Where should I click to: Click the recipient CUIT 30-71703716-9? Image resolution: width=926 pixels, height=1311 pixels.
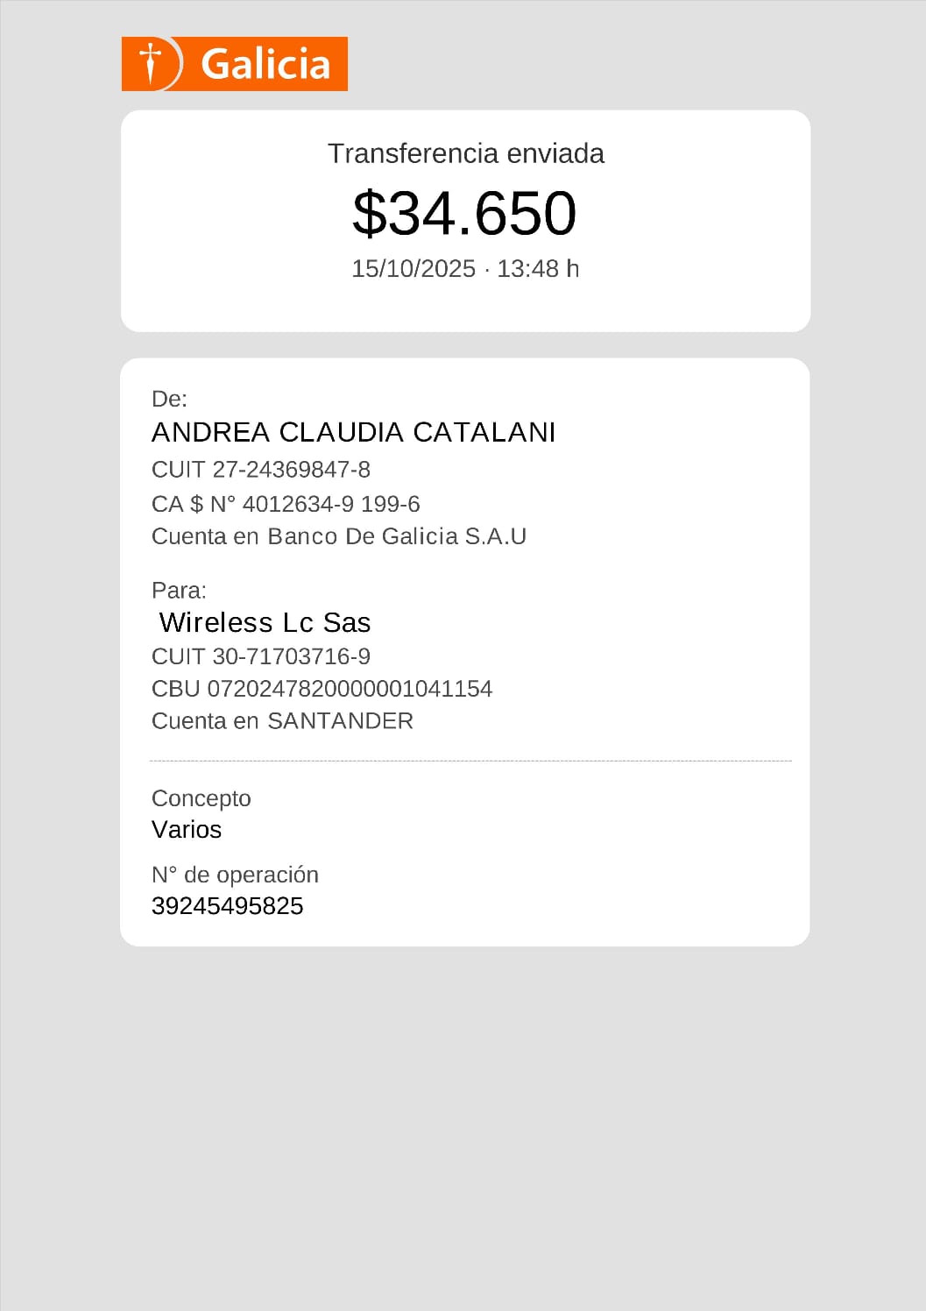260,656
